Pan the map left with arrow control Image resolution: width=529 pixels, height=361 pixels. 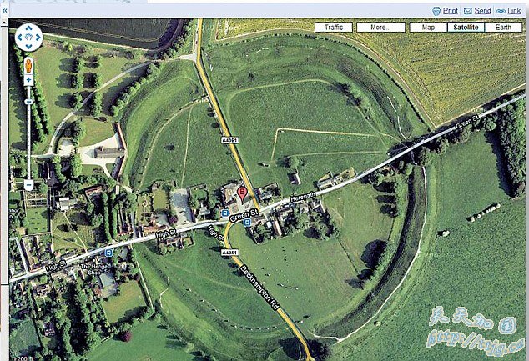18,38
